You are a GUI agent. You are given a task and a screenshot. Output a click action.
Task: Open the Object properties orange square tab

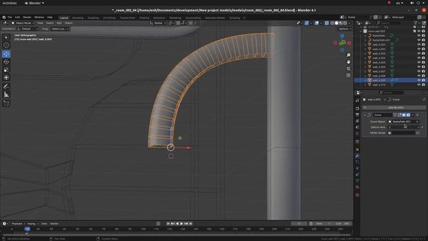coord(357,149)
